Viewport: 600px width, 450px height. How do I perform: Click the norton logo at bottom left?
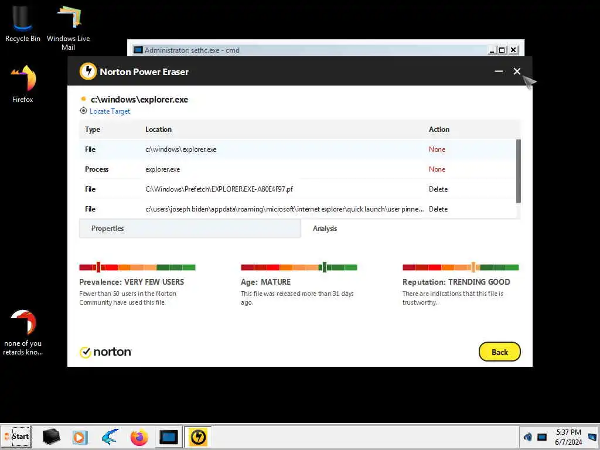(105, 352)
